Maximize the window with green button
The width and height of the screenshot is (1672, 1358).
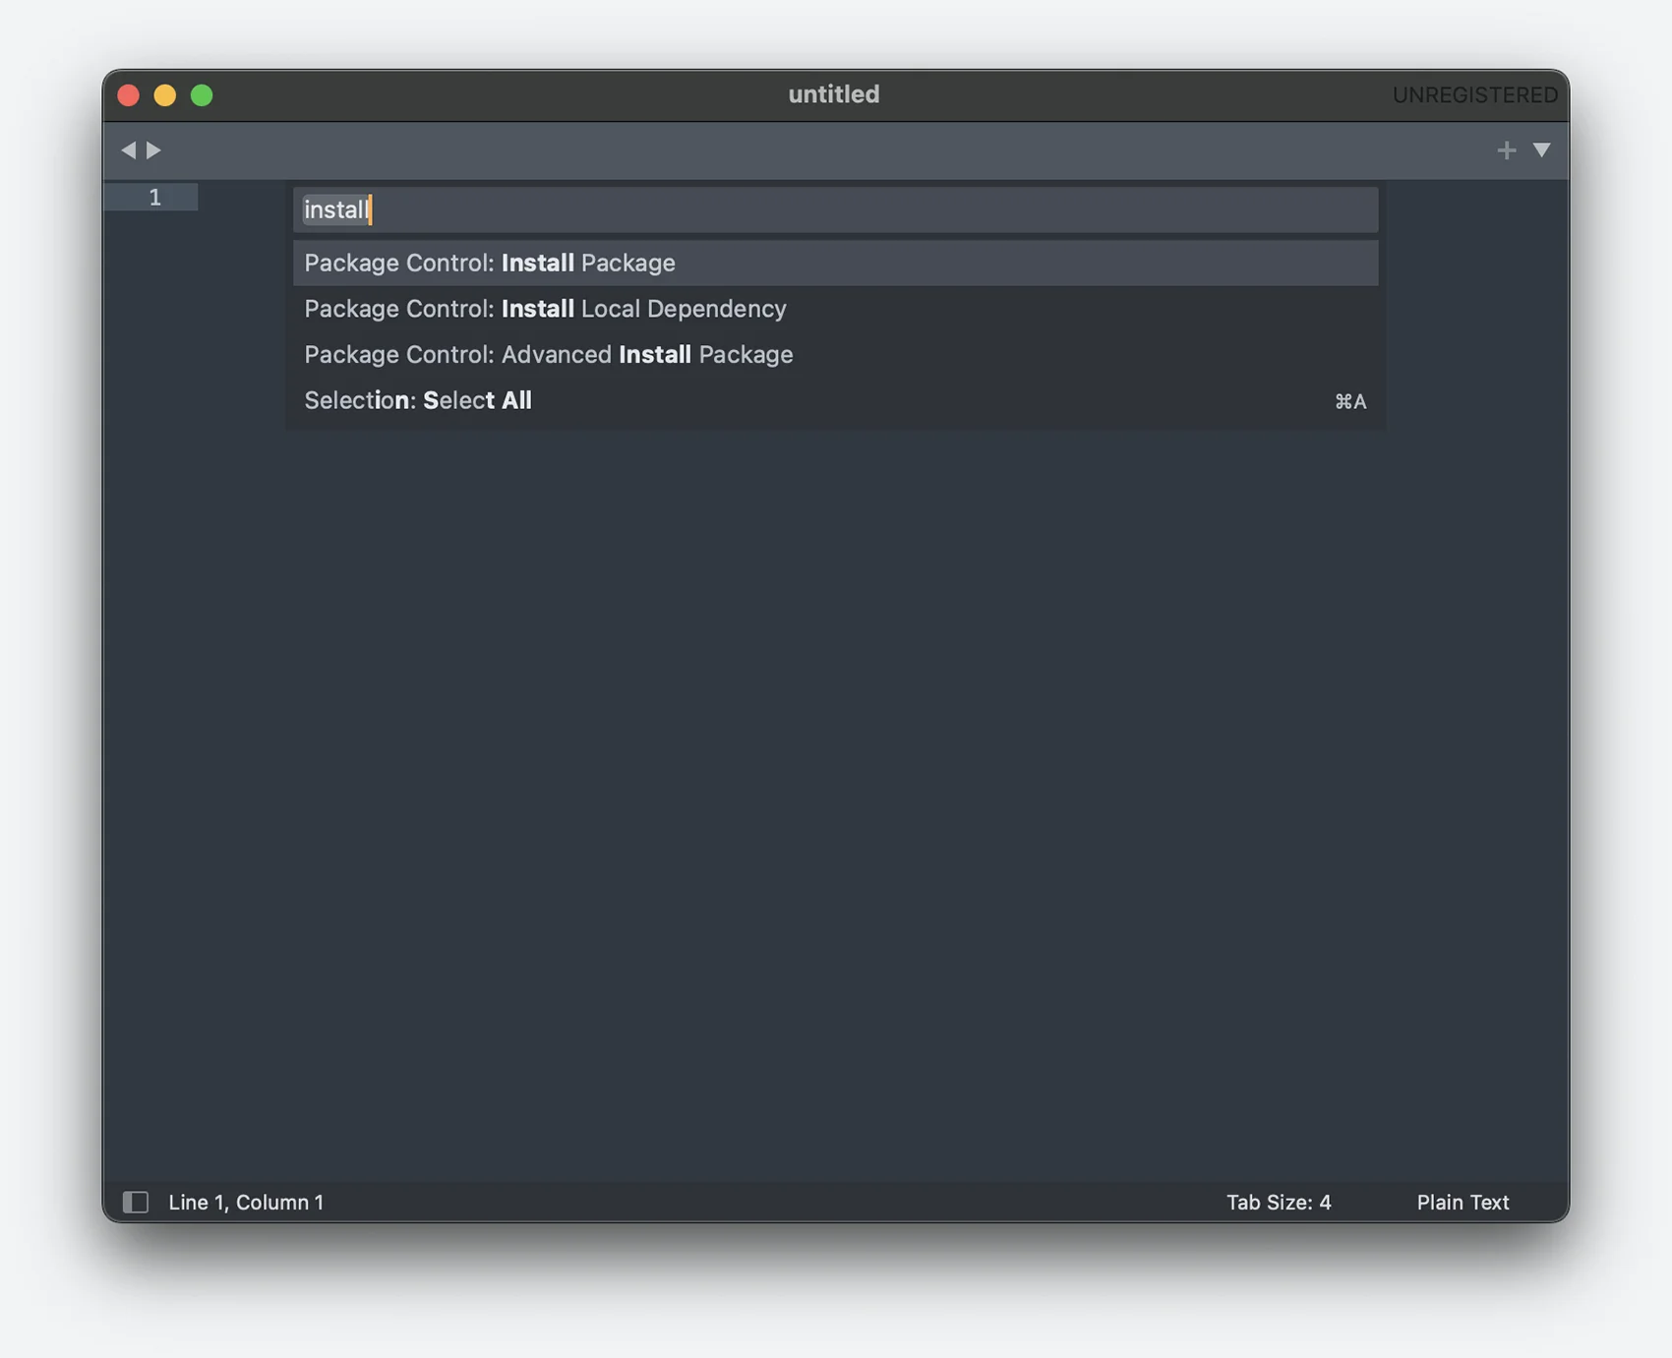(x=202, y=95)
